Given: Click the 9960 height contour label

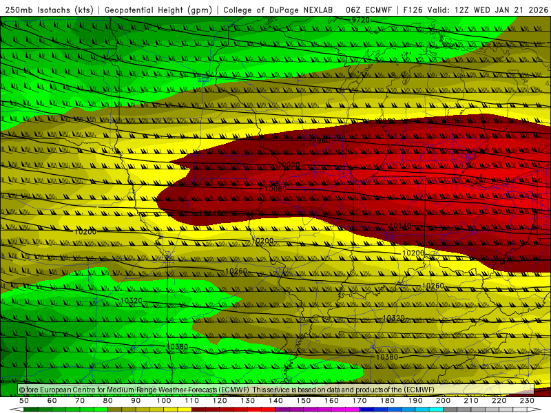Looking at the screenshot, I should (321, 141).
